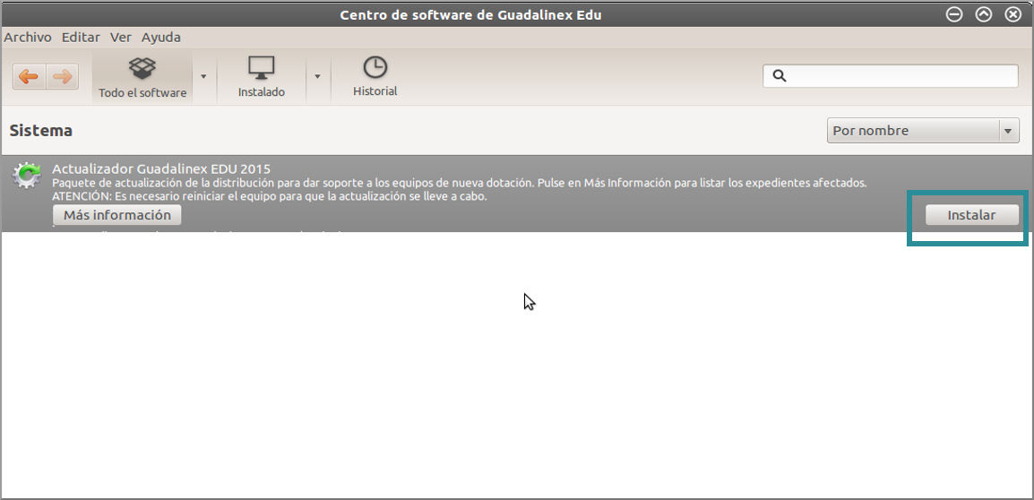This screenshot has height=500, width=1034.
Task: Click the magnifier icon in search box
Action: [779, 76]
